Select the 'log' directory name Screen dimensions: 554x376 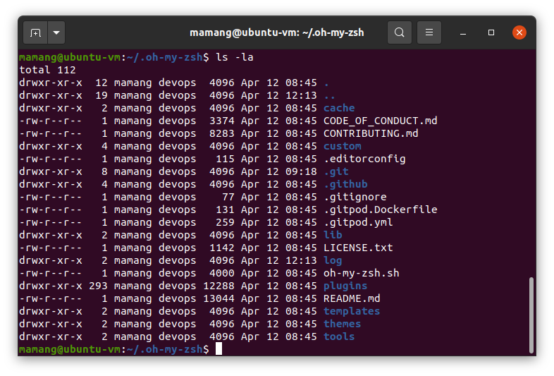coord(333,261)
